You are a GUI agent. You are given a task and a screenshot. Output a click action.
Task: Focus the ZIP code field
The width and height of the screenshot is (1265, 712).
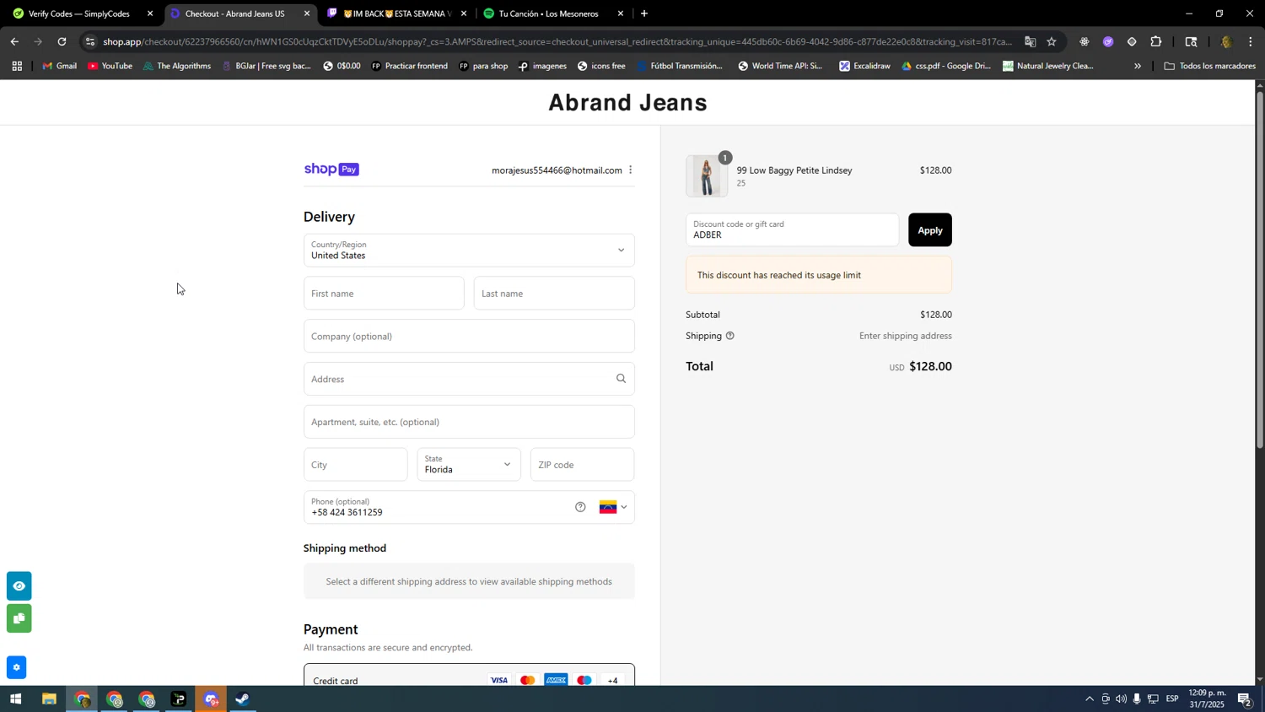582,465
